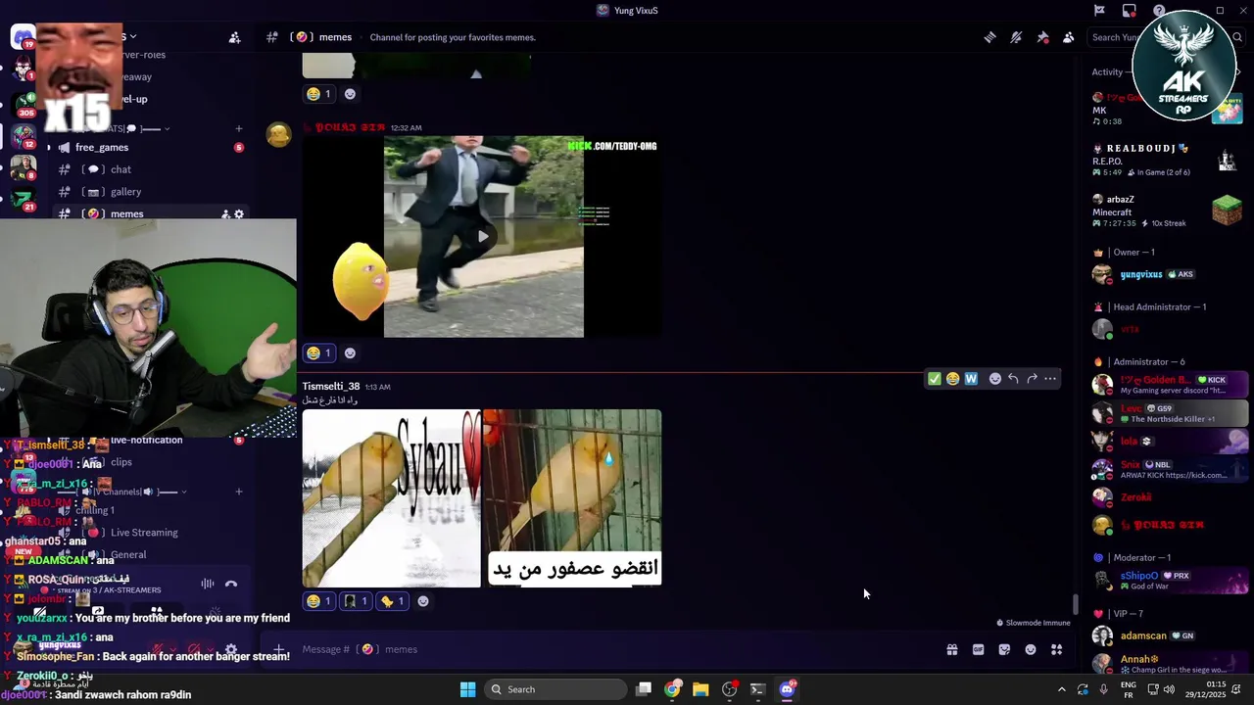Click the chat scrollbar thumb

(1076, 605)
